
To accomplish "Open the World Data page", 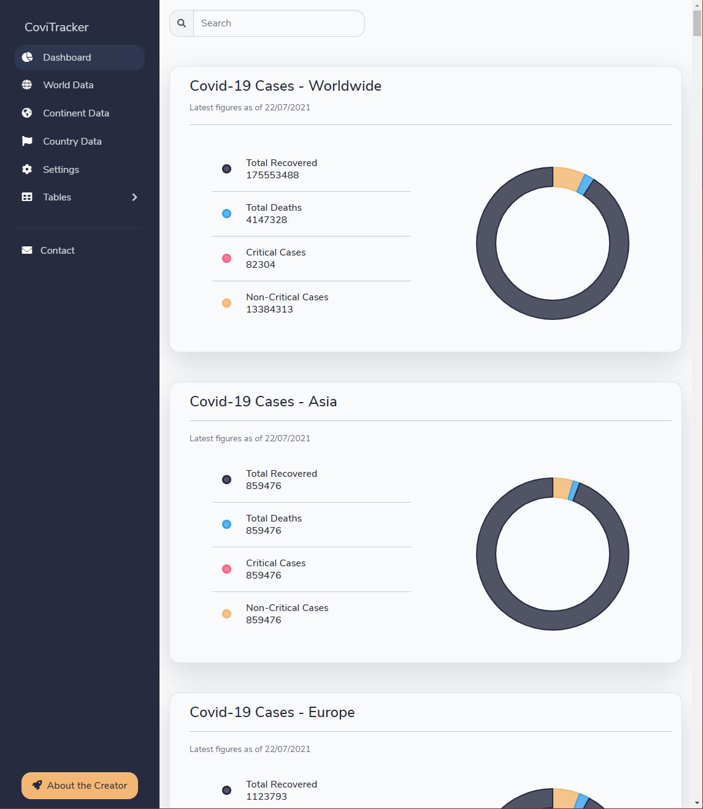I will point(80,85).
